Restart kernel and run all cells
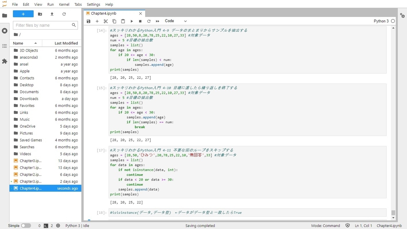This screenshot has height=229, width=407. 157,21
